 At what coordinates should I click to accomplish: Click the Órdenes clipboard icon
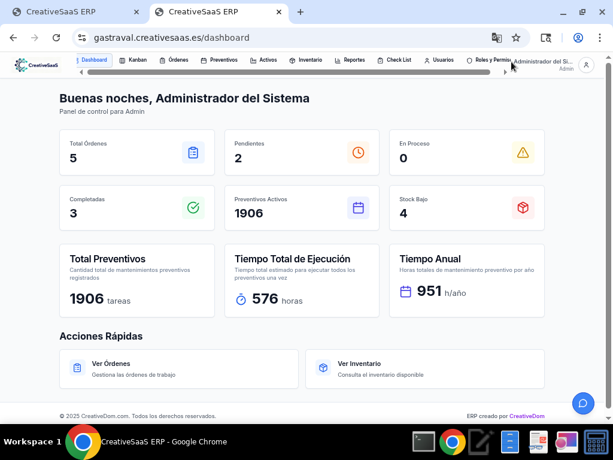[163, 60]
